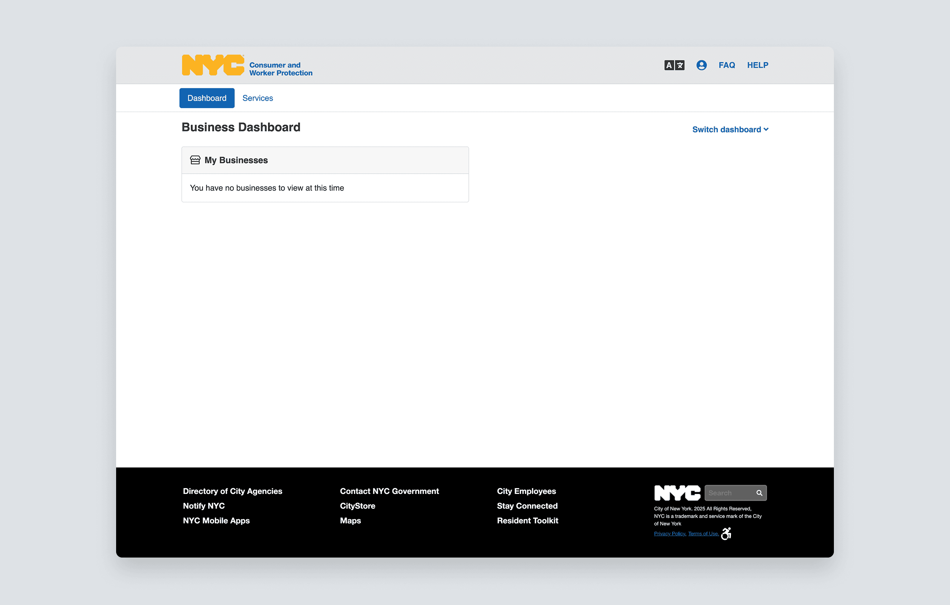Click the accessibility wheelchair icon
This screenshot has width=950, height=605.
tap(726, 533)
